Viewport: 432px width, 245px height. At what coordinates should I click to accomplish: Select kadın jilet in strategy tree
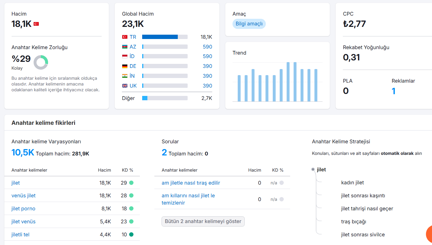(352, 183)
